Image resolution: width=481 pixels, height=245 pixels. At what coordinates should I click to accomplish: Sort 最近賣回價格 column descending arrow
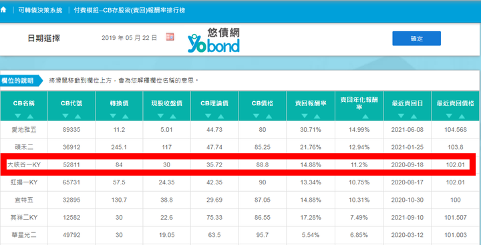[x=450, y=117]
